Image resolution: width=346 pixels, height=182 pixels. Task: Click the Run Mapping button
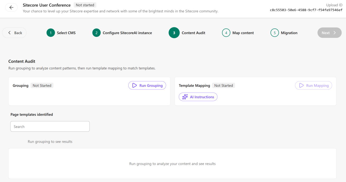point(313,85)
